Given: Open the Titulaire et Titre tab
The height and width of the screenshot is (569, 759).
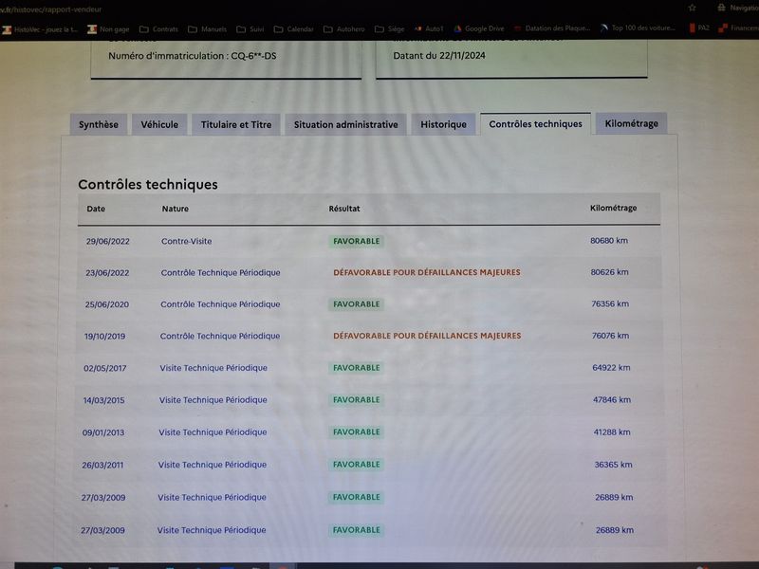Looking at the screenshot, I should point(236,125).
